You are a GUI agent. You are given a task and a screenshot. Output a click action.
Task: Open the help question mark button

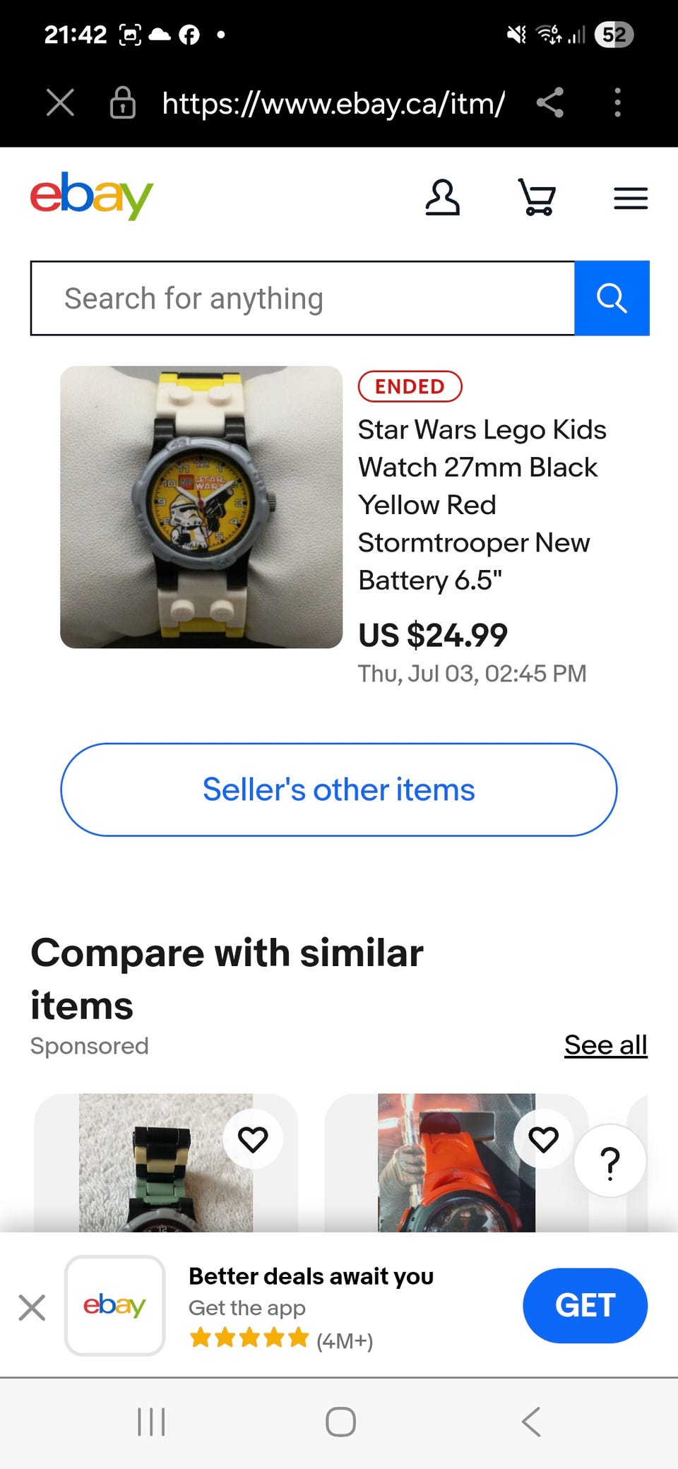click(610, 1162)
